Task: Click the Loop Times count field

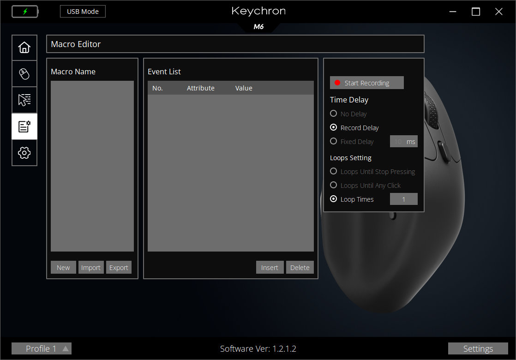Action: point(403,199)
